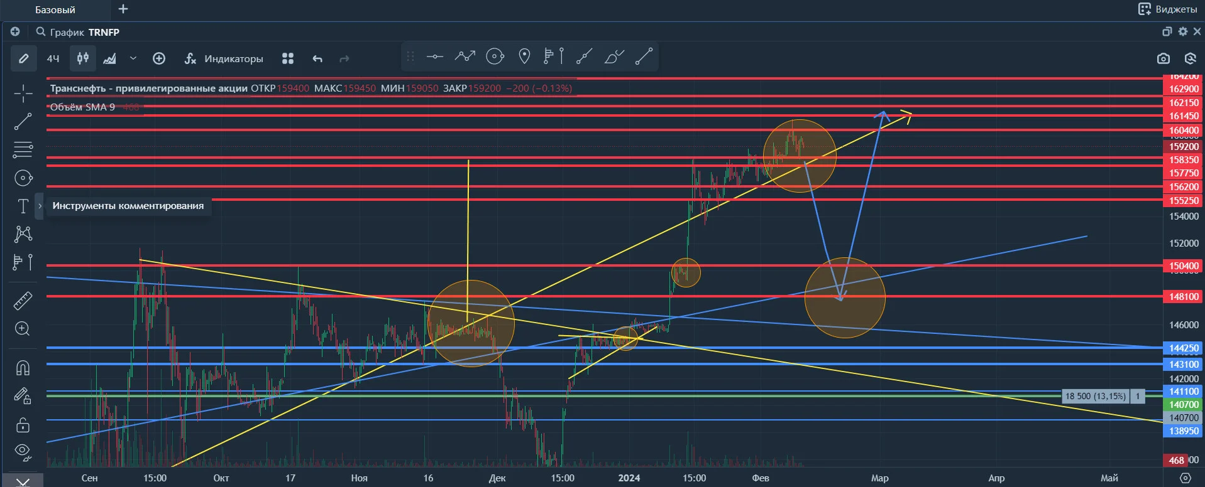Click the 159200 current price label
Image resolution: width=1205 pixels, height=487 pixels.
[1184, 147]
